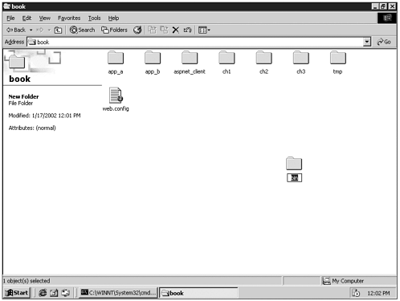Click the web.config file name label

coord(116,108)
